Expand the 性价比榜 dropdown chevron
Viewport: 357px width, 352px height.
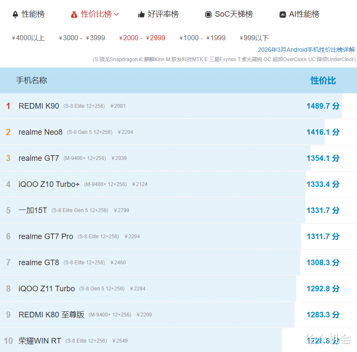(x=116, y=15)
